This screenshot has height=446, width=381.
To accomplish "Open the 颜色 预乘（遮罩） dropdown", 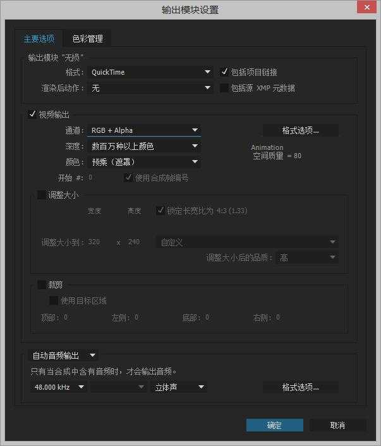I will tap(144, 162).
